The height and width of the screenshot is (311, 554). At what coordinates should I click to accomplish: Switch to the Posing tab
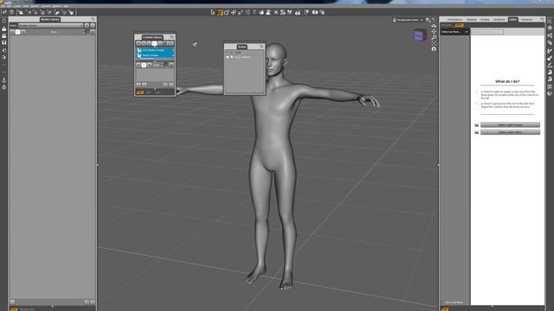click(x=485, y=19)
